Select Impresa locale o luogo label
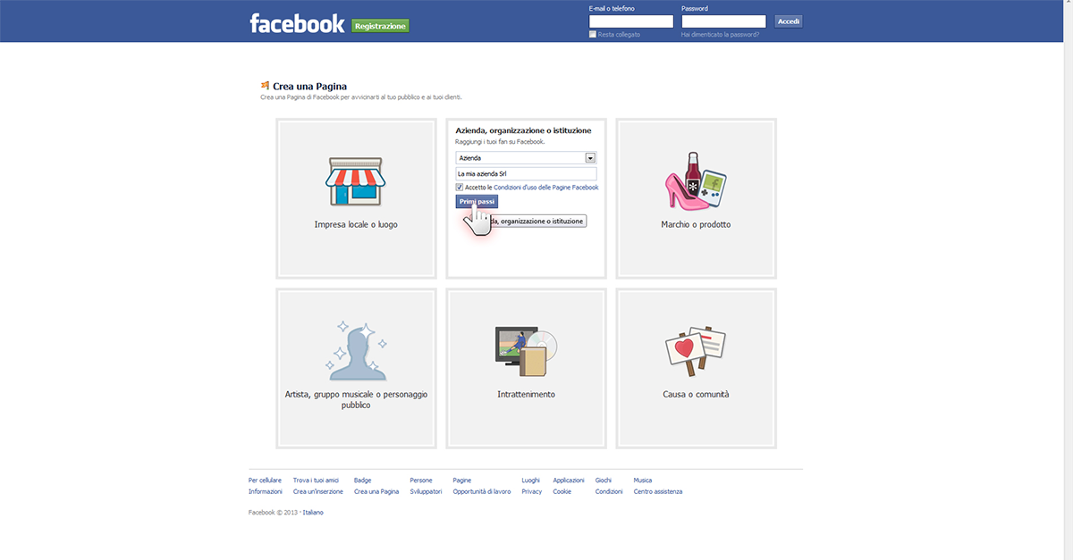Viewport: 1073px width, 560px height. coord(356,225)
